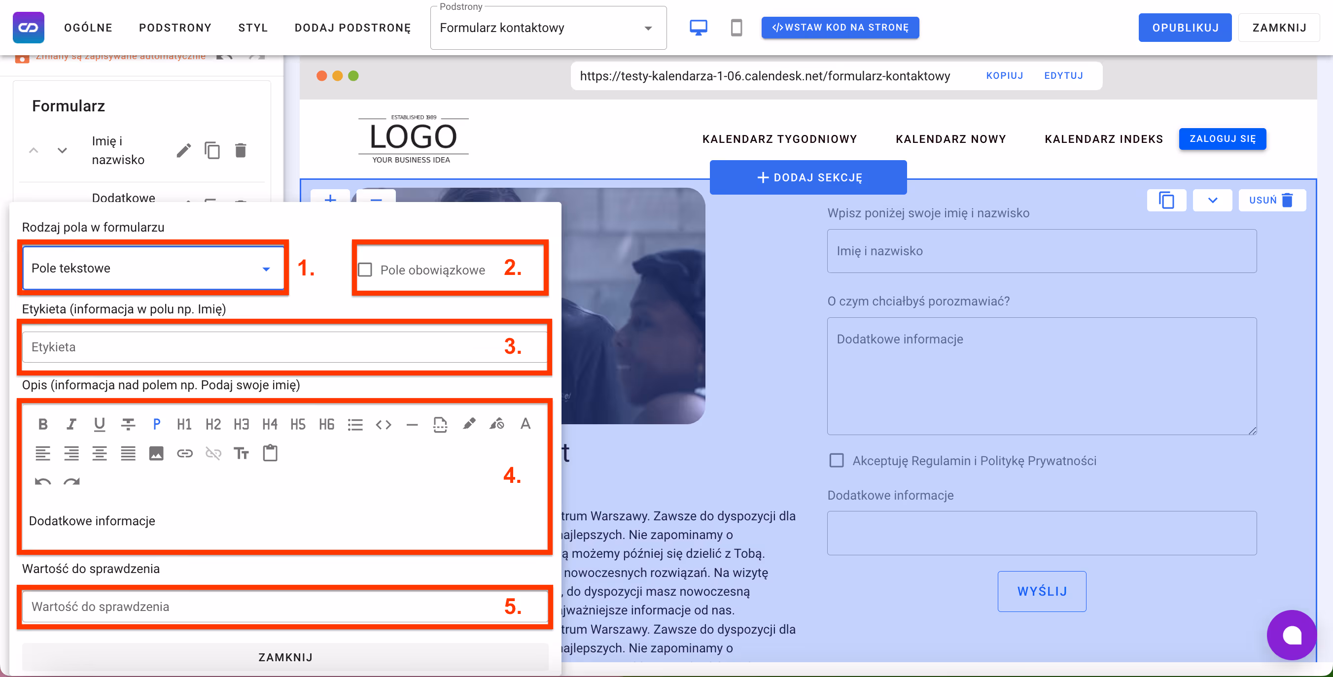
Task: Switch to mobile preview mode
Action: pos(736,28)
